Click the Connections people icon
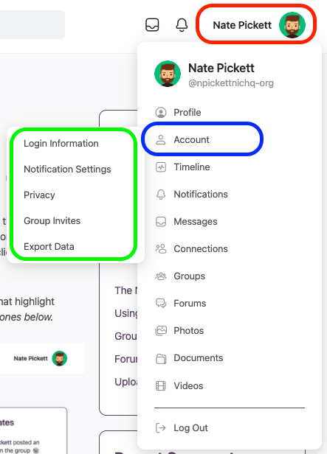The image size is (327, 454). 161,248
